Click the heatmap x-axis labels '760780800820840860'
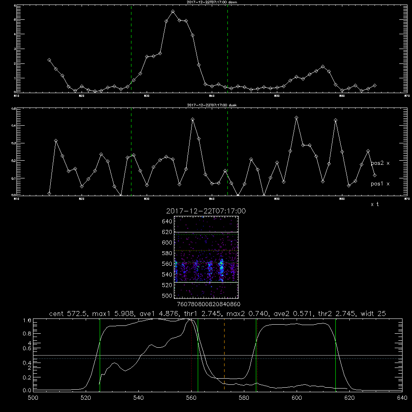The height and width of the screenshot is (412, 412). coord(208,304)
